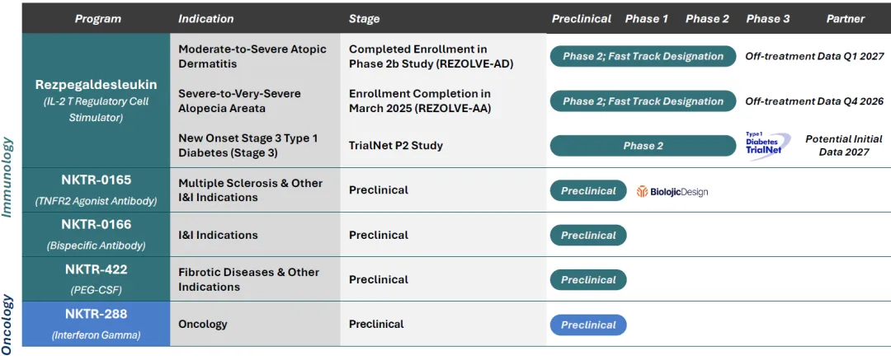Click Atopic Dermatitis Phase 2 Fast Track bar

point(643,56)
